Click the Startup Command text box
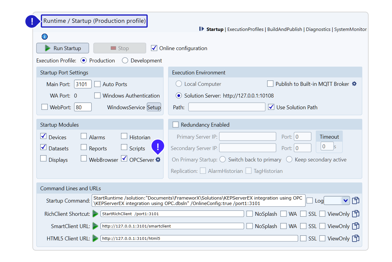Viewport: 392px width, 262px height. point(199,200)
